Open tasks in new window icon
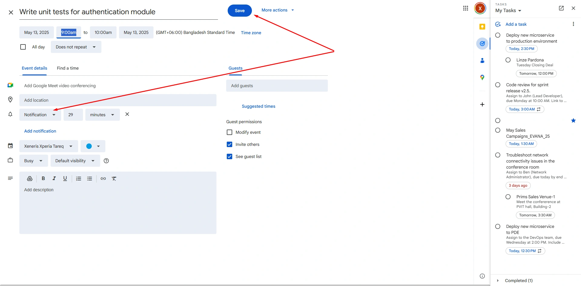The image size is (581, 286). 561,8
